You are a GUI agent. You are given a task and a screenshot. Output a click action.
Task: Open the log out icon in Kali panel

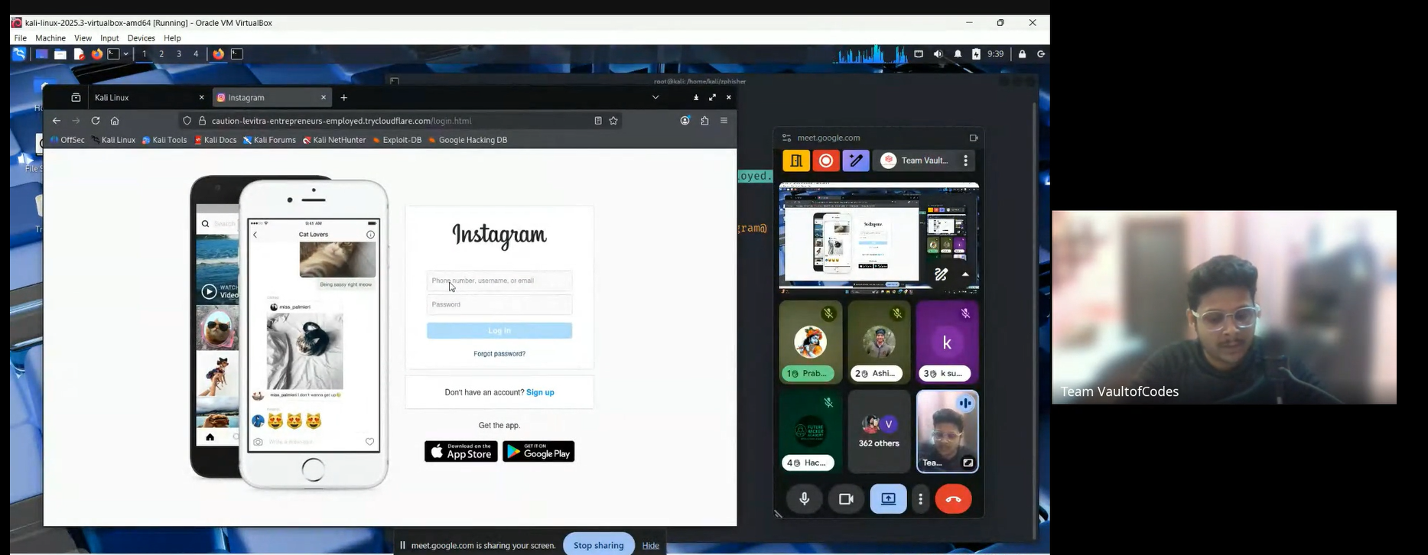click(1040, 54)
